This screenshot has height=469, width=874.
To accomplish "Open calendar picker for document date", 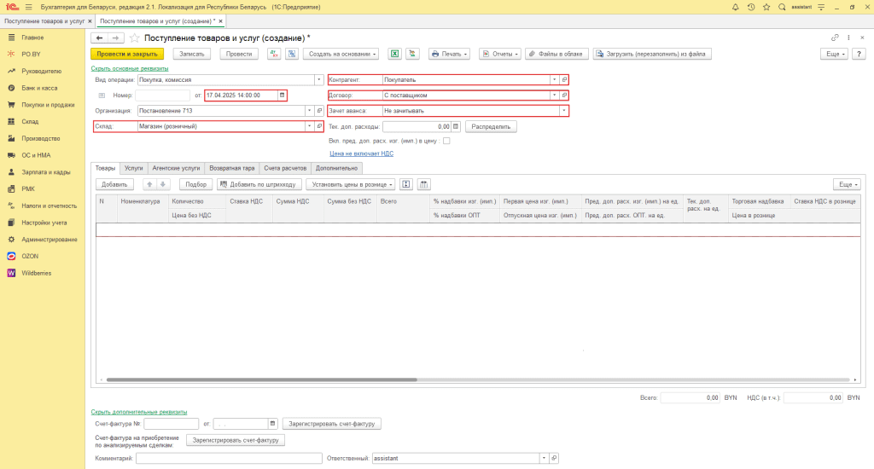I will point(282,96).
